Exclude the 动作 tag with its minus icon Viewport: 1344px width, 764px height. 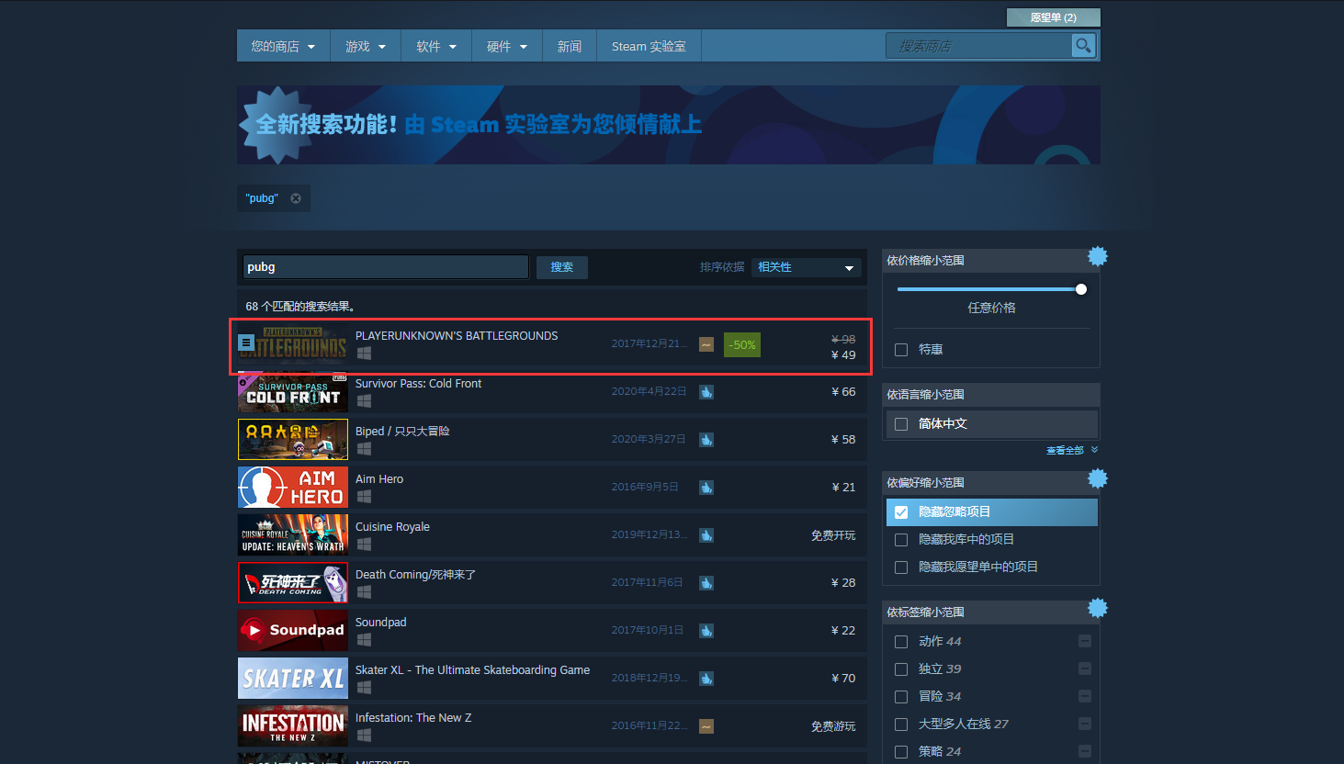click(x=1085, y=641)
